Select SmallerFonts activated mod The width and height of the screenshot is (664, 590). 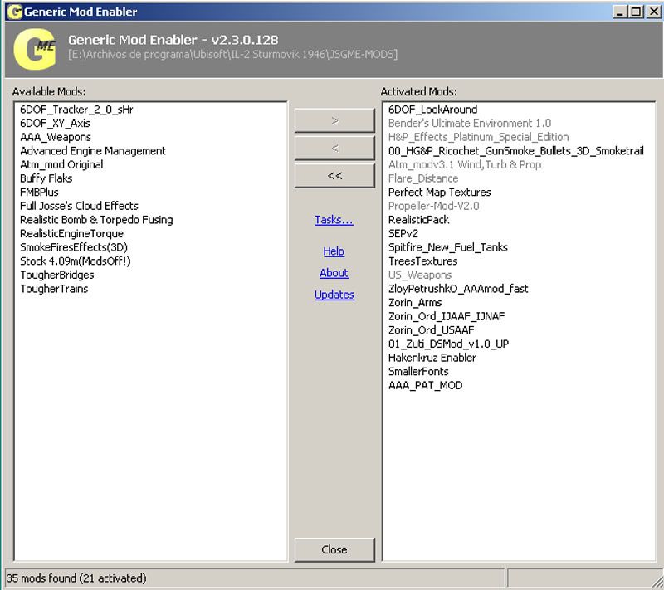click(418, 372)
